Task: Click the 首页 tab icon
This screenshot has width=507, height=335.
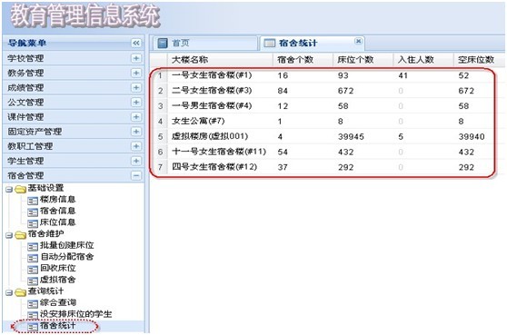Action: [x=163, y=43]
